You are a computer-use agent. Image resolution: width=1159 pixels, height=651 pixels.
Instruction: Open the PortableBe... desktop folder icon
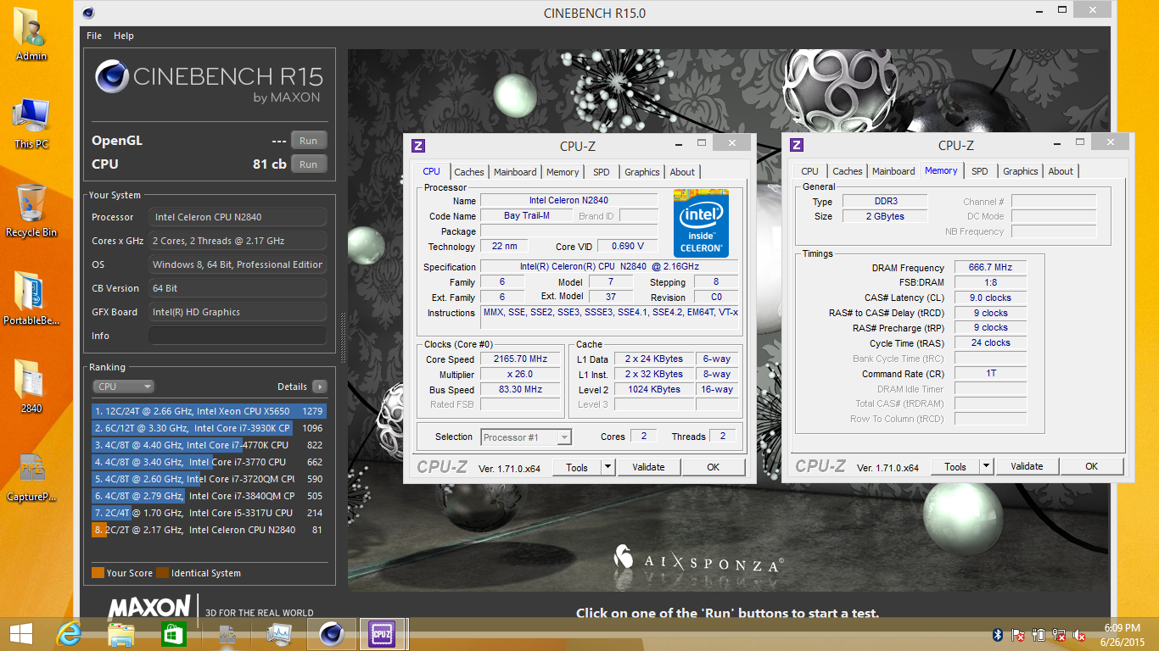31,298
